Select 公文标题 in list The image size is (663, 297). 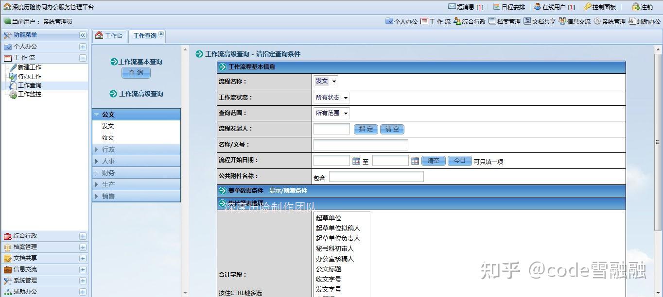click(329, 269)
